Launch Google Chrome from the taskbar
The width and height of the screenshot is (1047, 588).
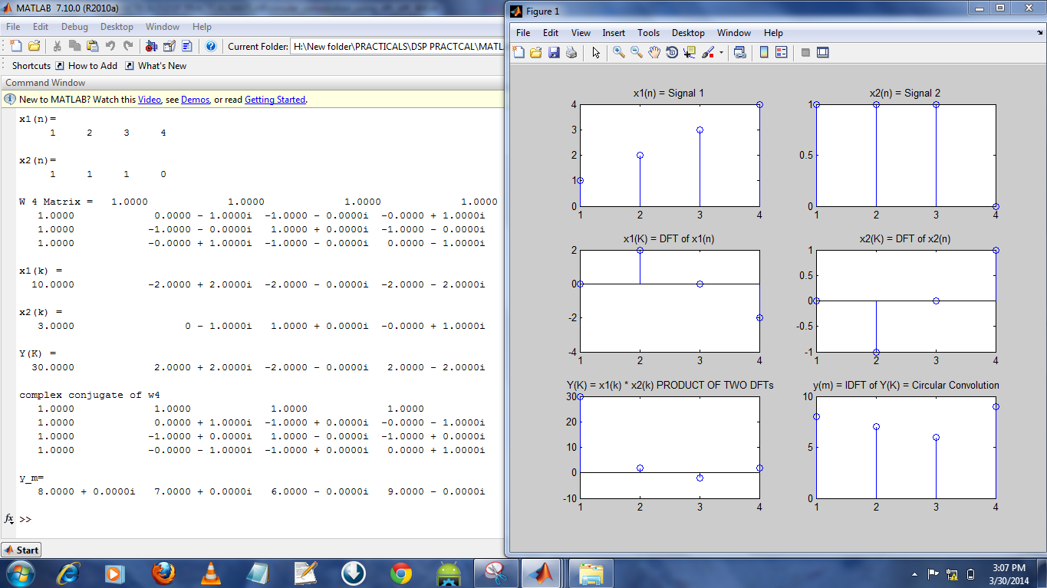click(400, 573)
